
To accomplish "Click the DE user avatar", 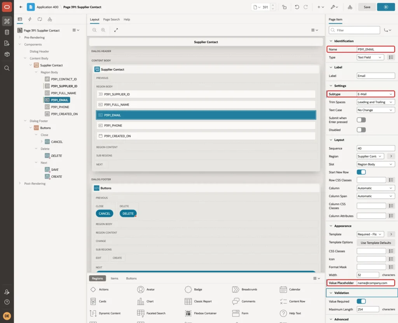I will tap(7, 316).
